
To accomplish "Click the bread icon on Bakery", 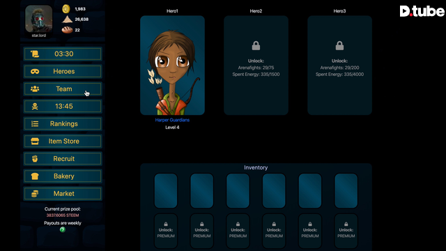I will pos(35,176).
